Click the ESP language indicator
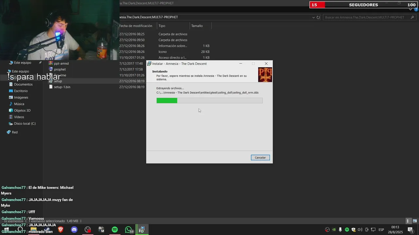Image resolution: width=419 pixels, height=235 pixels. pyautogui.click(x=381, y=230)
